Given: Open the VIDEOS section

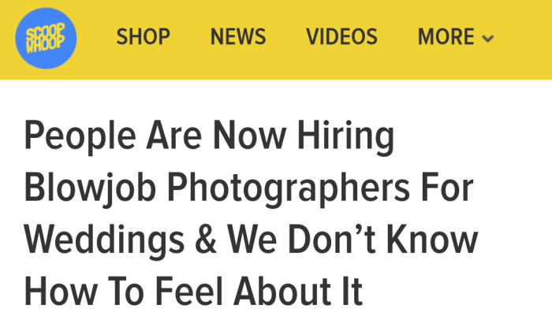Looking at the screenshot, I should click(x=341, y=37).
